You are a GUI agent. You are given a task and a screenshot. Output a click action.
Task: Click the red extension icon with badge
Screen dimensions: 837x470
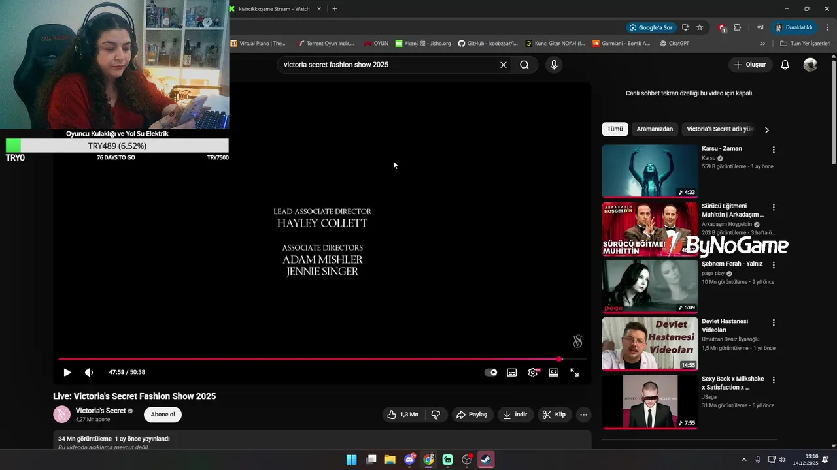click(x=722, y=27)
